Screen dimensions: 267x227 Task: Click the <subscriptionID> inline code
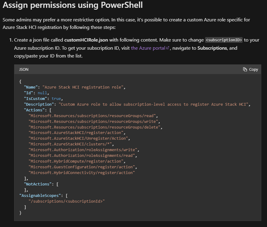(224, 40)
